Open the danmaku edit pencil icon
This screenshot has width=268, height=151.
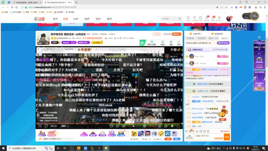(x=118, y=126)
